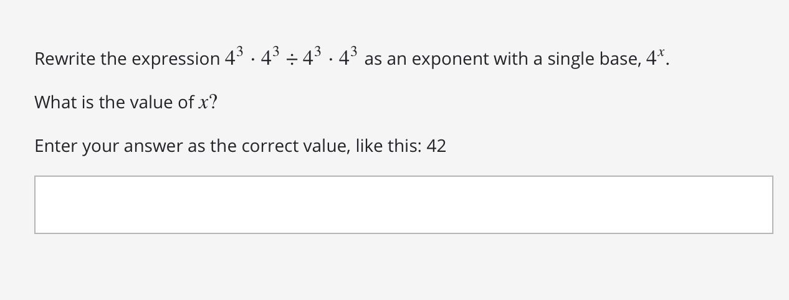
Task: Click the last 4 cubed term
Action: (x=348, y=58)
